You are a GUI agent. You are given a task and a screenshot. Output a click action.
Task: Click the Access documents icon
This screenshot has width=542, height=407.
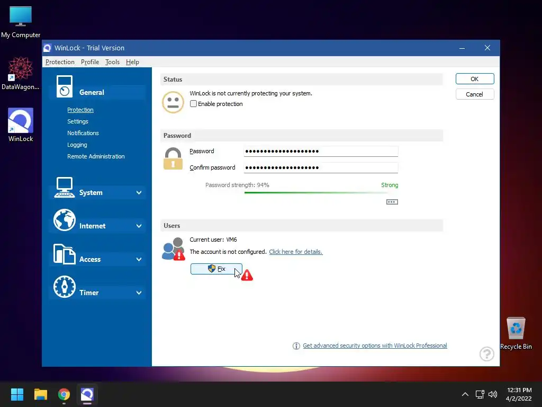click(x=64, y=254)
